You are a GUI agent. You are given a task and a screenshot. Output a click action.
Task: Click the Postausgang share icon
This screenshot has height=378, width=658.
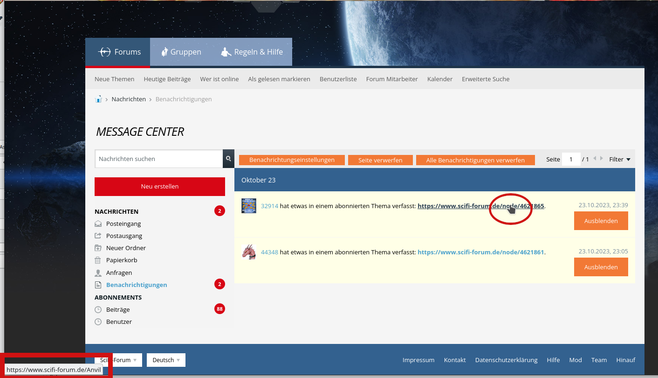pyautogui.click(x=98, y=236)
